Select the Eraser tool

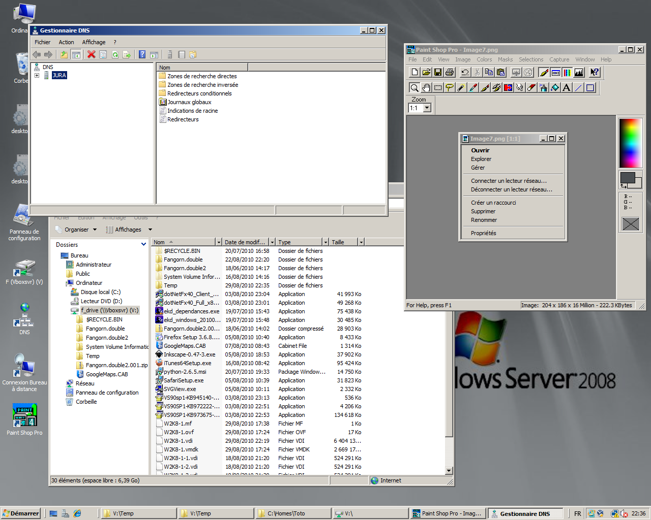click(531, 88)
